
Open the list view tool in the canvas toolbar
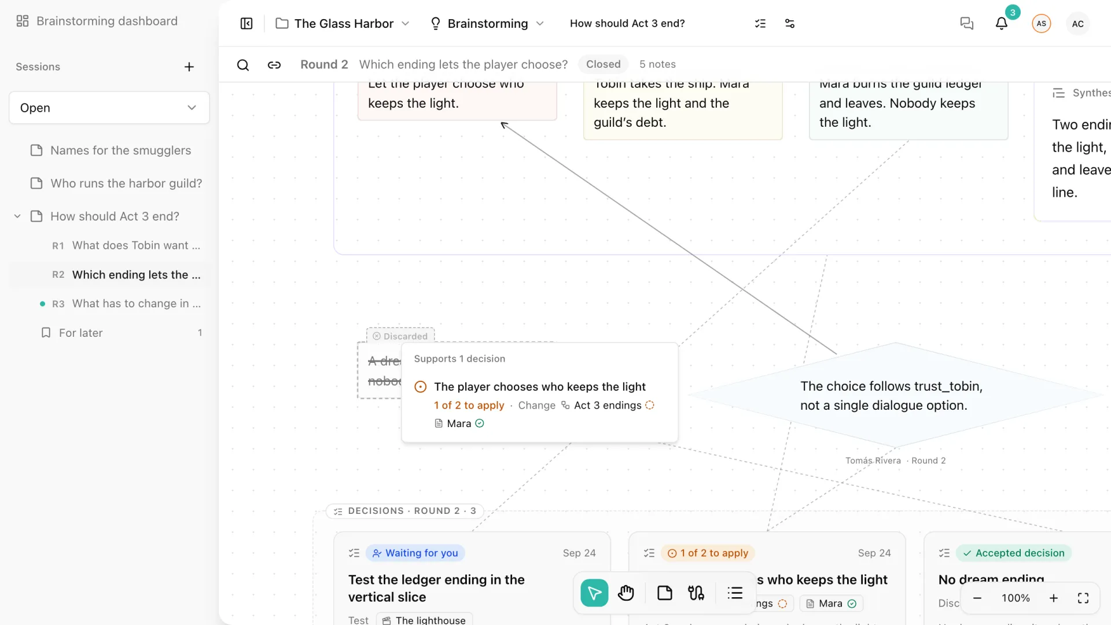coord(735,593)
